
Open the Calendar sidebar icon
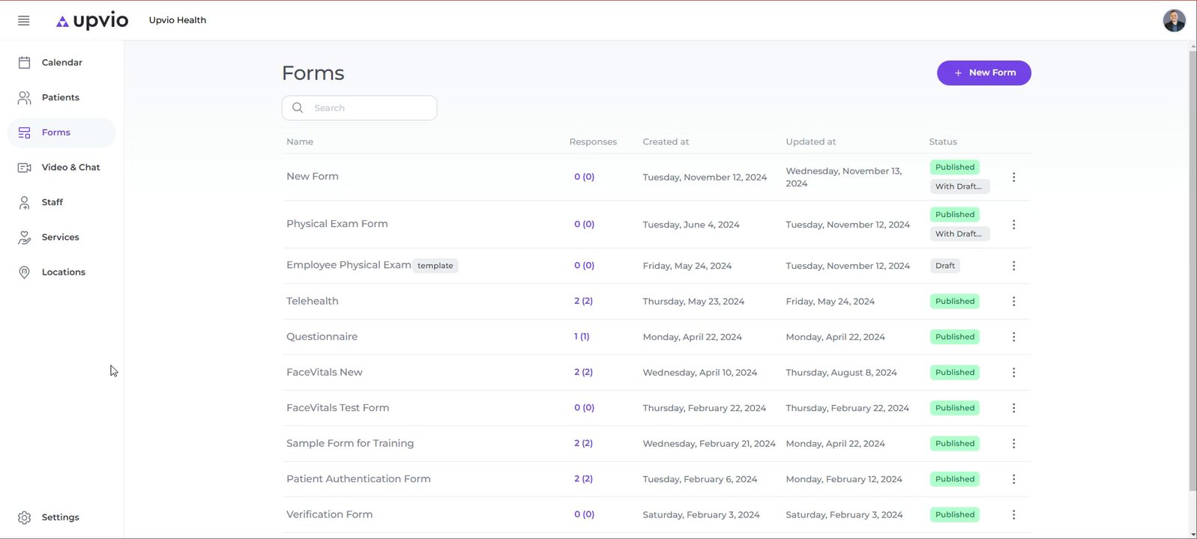pyautogui.click(x=24, y=63)
